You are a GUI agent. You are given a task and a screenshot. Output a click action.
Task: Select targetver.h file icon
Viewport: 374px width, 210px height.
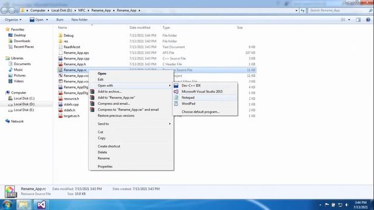point(60,116)
